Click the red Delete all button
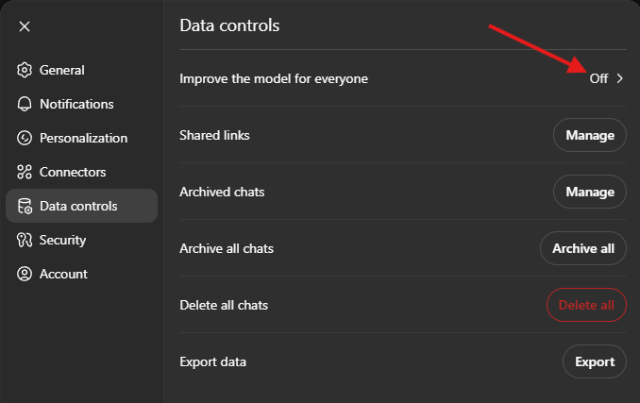 [586, 305]
